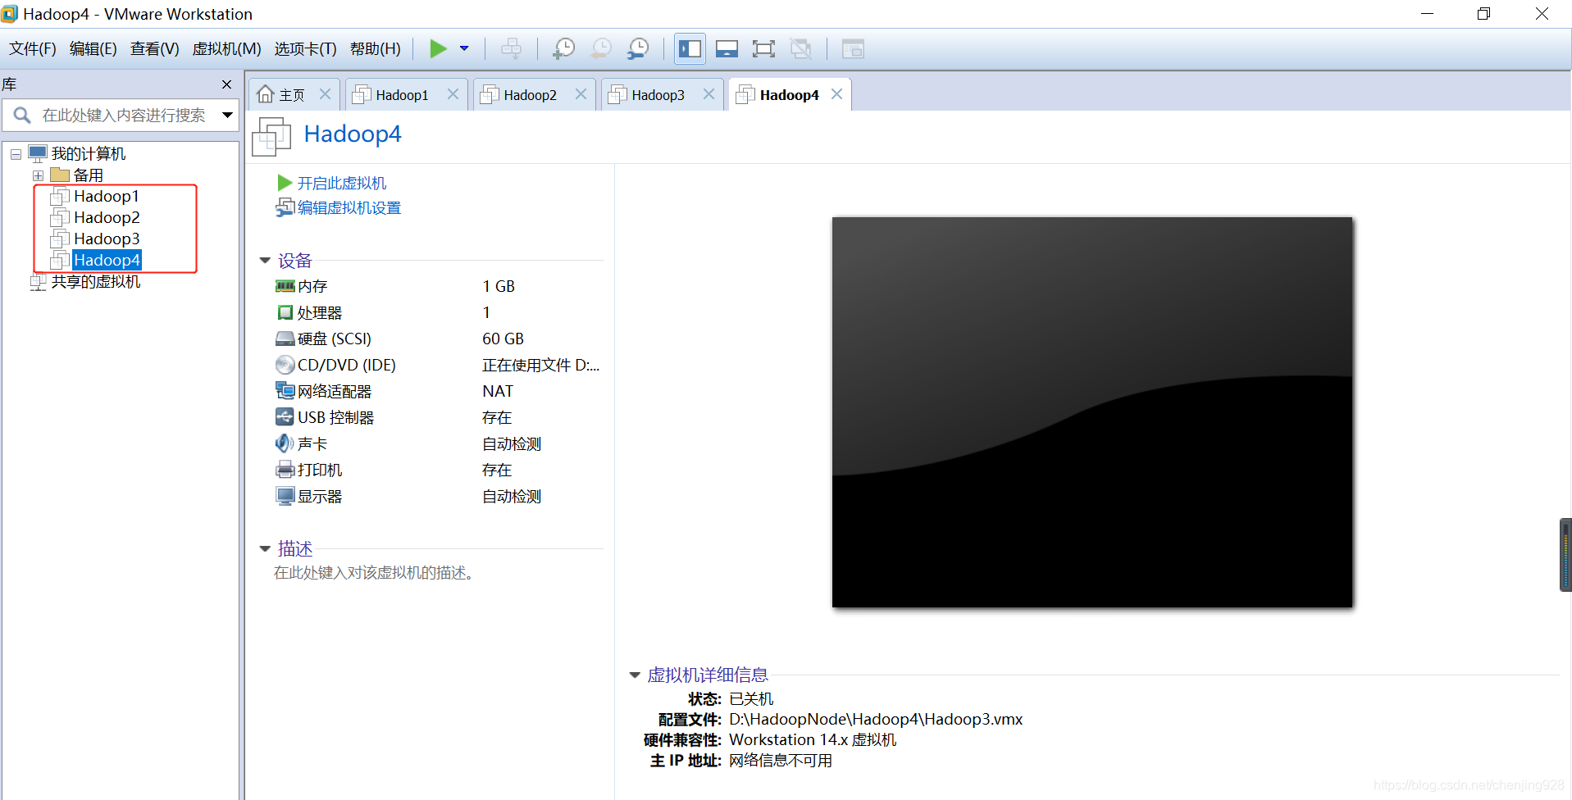Click the 1 GB memory value
Image resolution: width=1572 pixels, height=800 pixels.
pos(499,286)
